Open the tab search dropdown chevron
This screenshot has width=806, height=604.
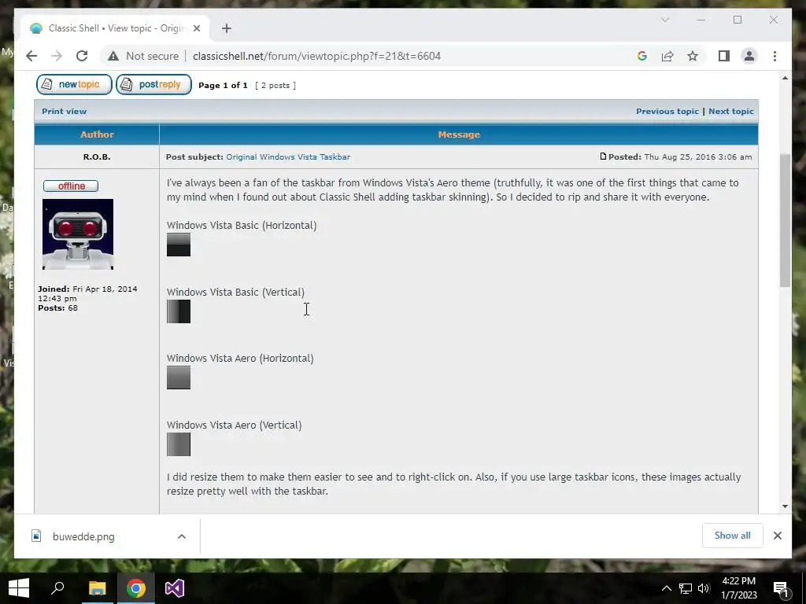[665, 20]
